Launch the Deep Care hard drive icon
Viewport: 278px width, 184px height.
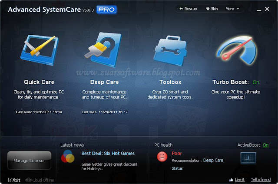(103, 49)
